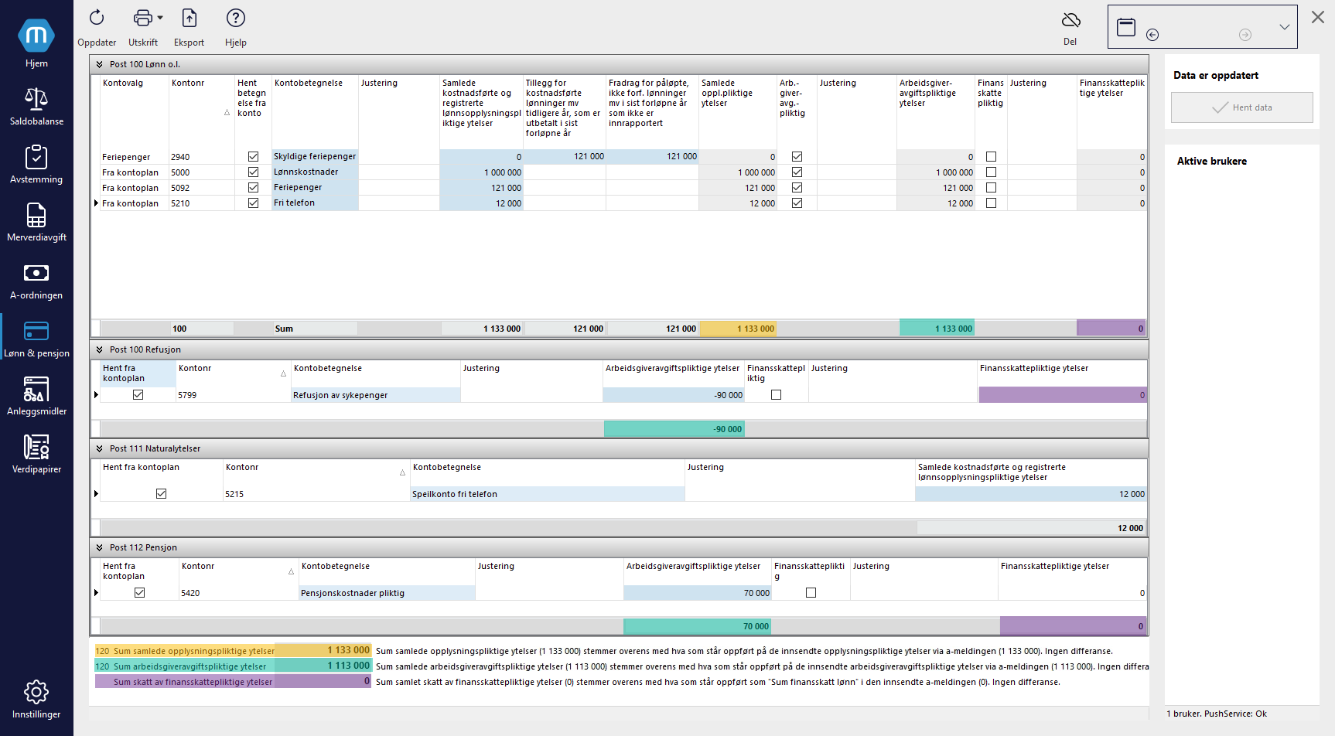Open Avstemming in sidebar
Image resolution: width=1335 pixels, height=736 pixels.
tap(36, 164)
